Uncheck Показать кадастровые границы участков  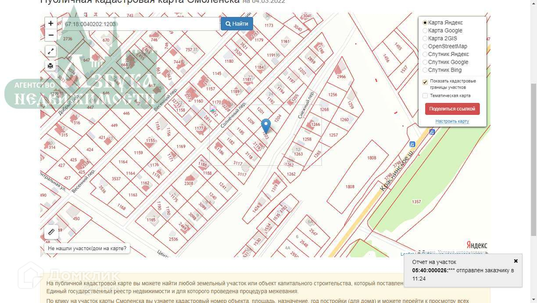point(425,82)
